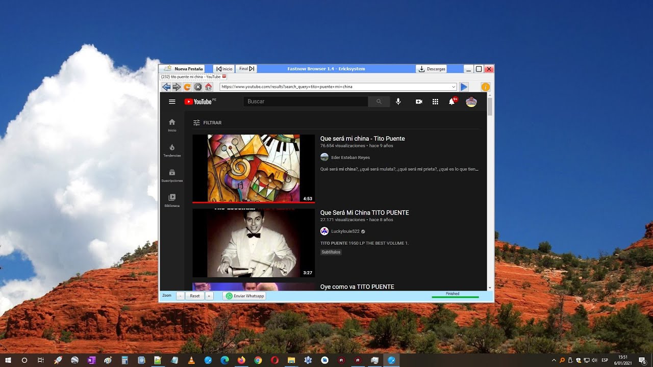This screenshot has height=367, width=653.
Task: Click the page vertical scrollbar thumb
Action: pos(490,107)
